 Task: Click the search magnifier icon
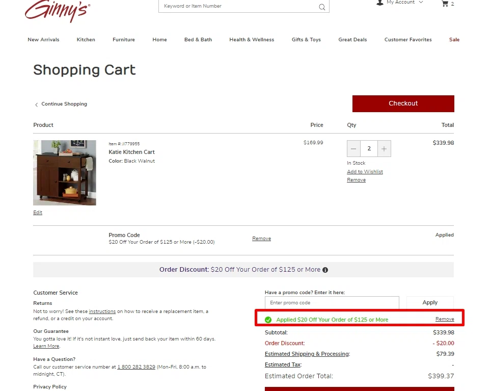click(x=322, y=7)
